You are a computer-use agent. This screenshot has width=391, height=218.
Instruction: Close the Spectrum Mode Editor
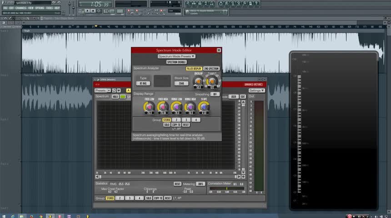coord(219,50)
